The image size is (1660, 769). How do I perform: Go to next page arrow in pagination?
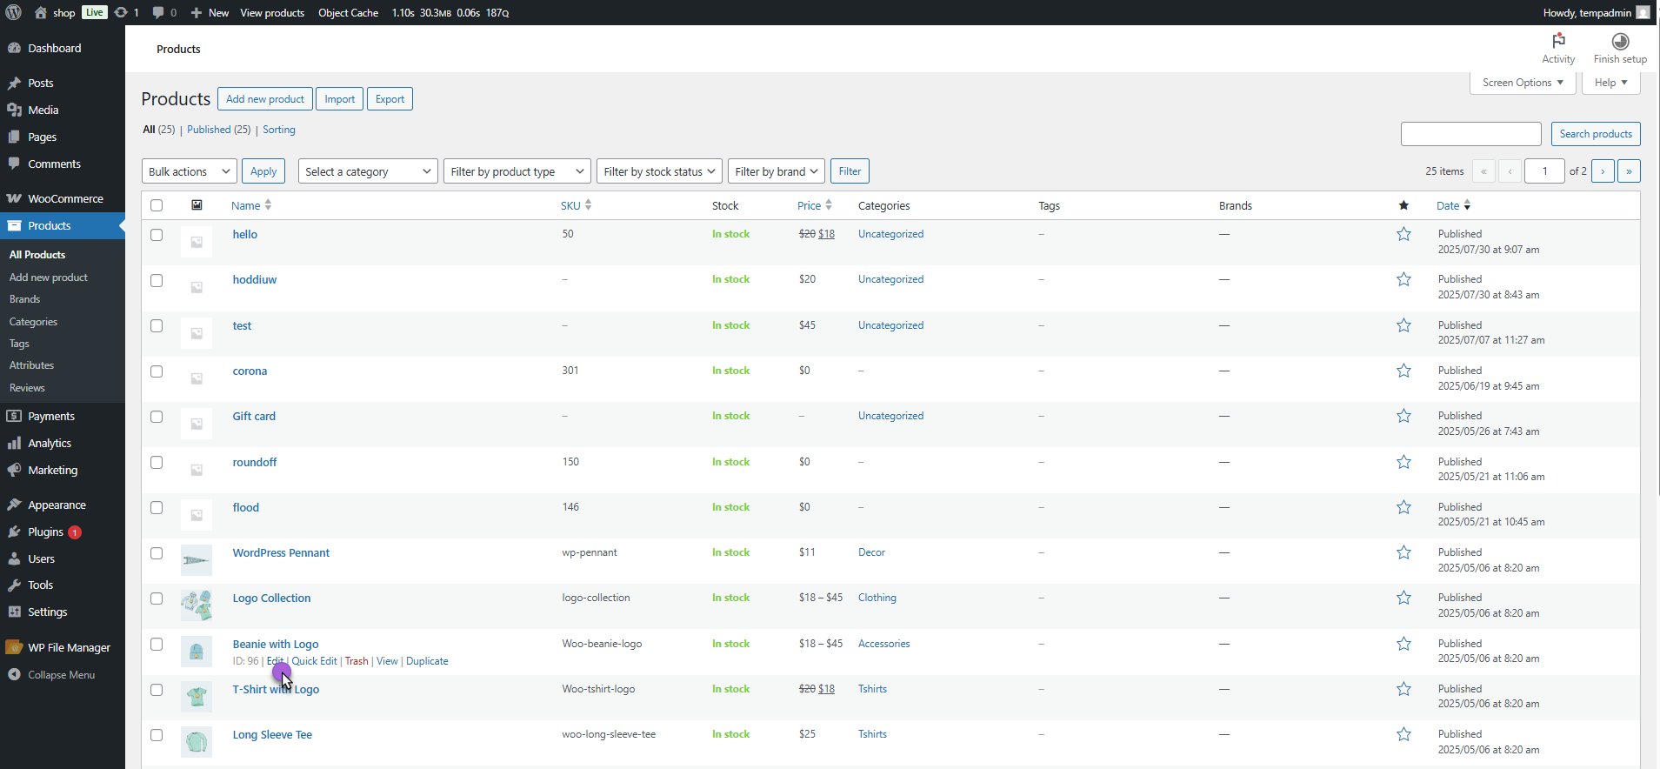click(1603, 171)
